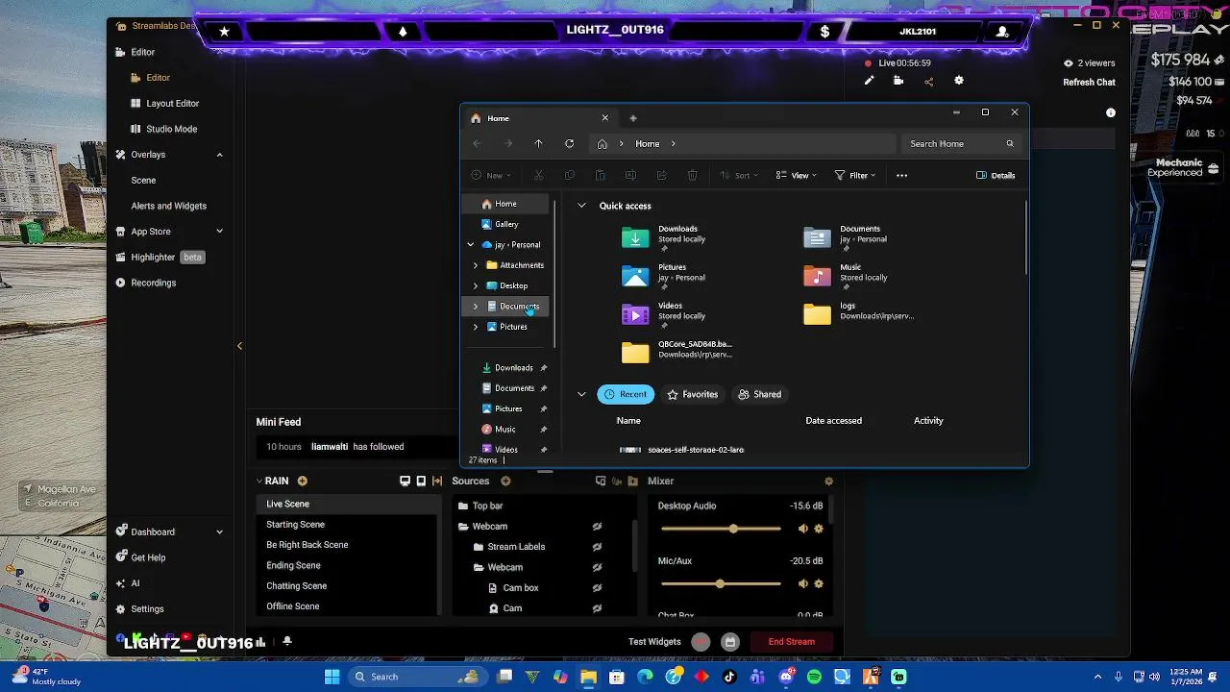Collapse the Quick access section

click(x=581, y=206)
